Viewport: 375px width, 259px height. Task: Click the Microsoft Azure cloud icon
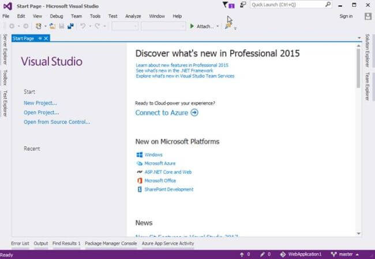(x=140, y=164)
